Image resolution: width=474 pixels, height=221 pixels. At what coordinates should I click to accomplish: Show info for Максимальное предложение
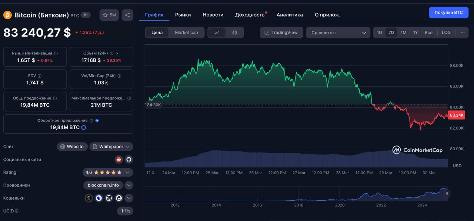pos(129,98)
